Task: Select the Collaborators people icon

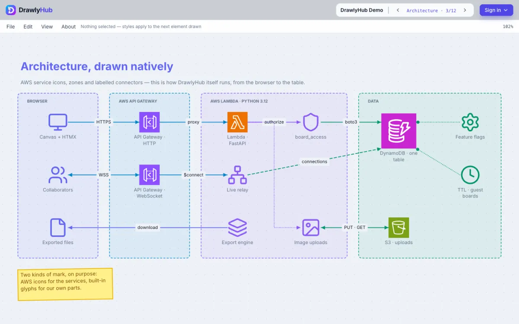Action: 58,175
